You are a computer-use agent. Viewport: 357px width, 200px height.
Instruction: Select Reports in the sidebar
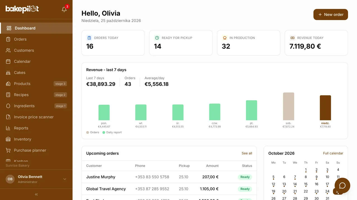(36, 128)
